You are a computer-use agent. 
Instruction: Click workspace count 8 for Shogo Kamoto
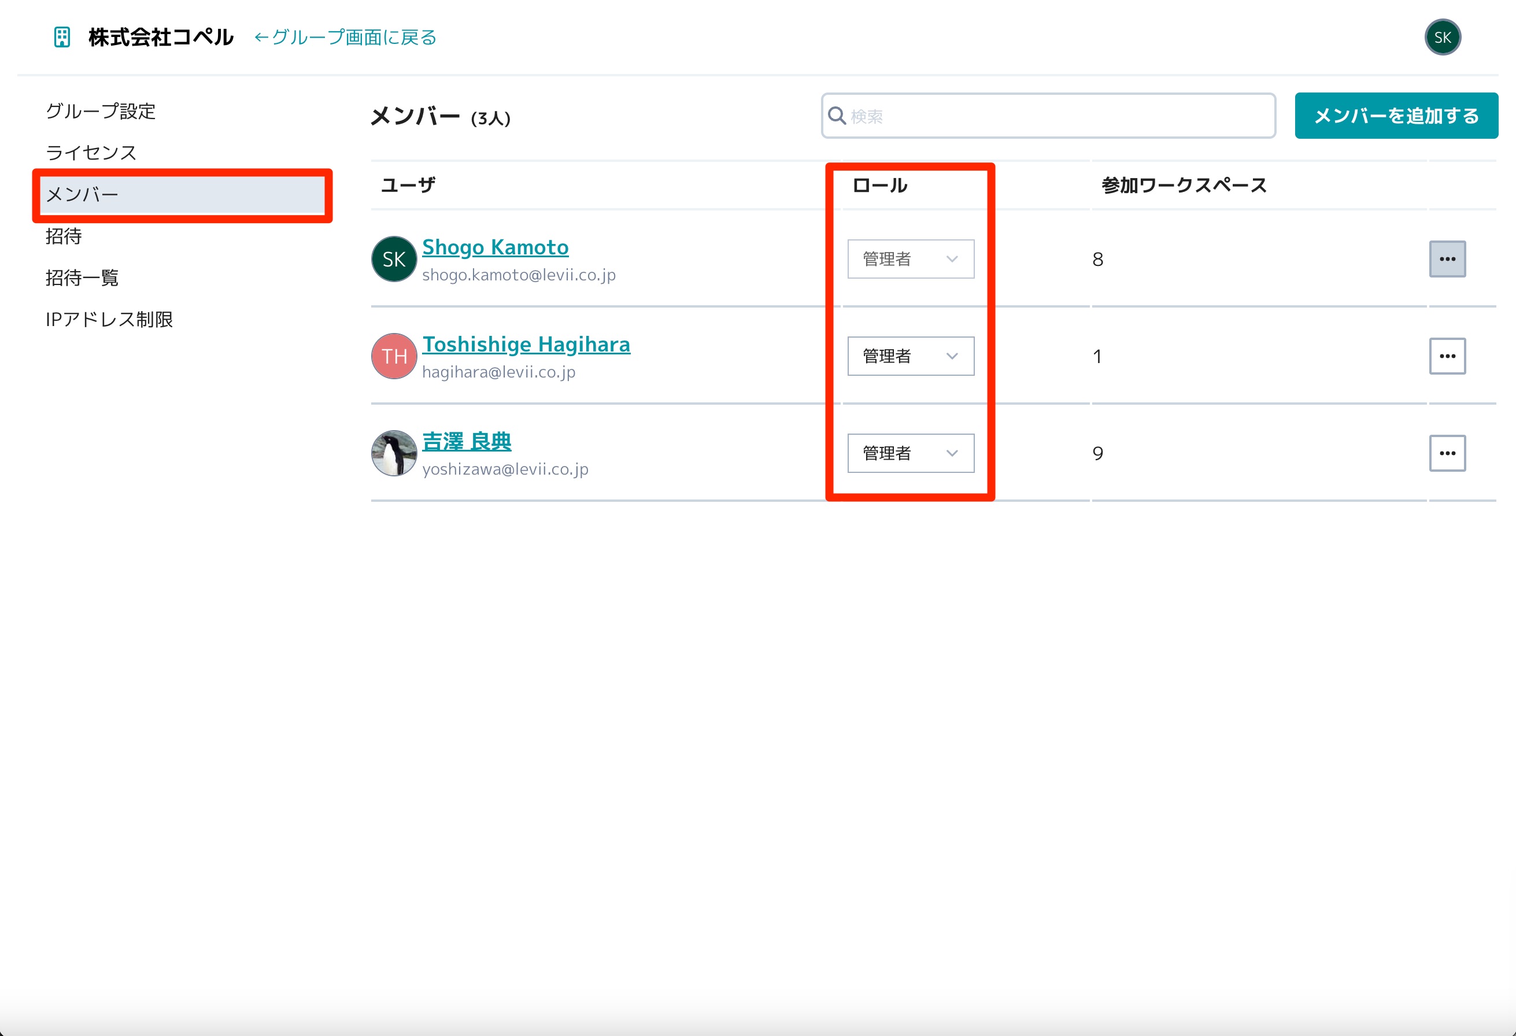(x=1098, y=259)
